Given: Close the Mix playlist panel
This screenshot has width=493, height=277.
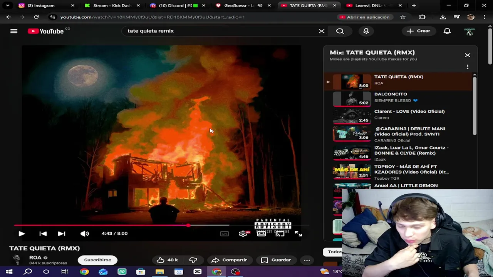Looking at the screenshot, I should (468, 55).
